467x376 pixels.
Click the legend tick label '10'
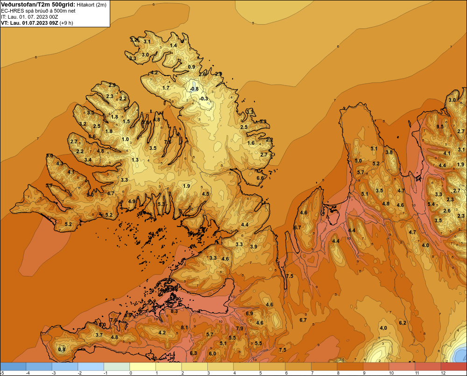(391, 373)
